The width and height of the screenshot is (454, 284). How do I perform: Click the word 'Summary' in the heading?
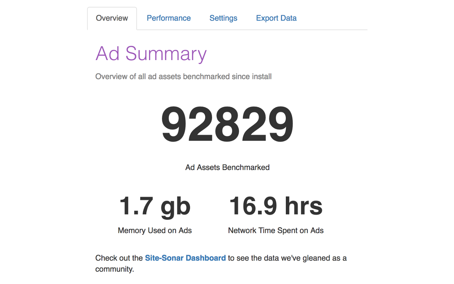(166, 54)
